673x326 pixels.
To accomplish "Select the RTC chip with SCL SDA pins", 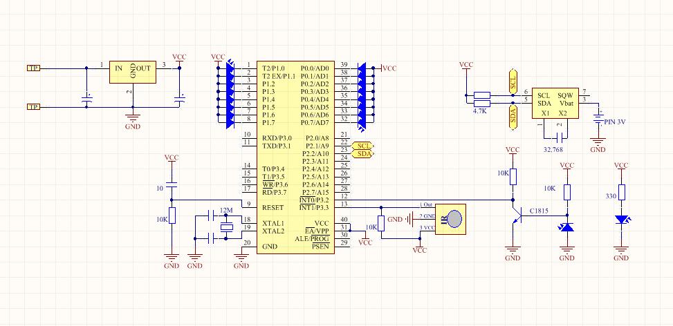I will 555,103.
